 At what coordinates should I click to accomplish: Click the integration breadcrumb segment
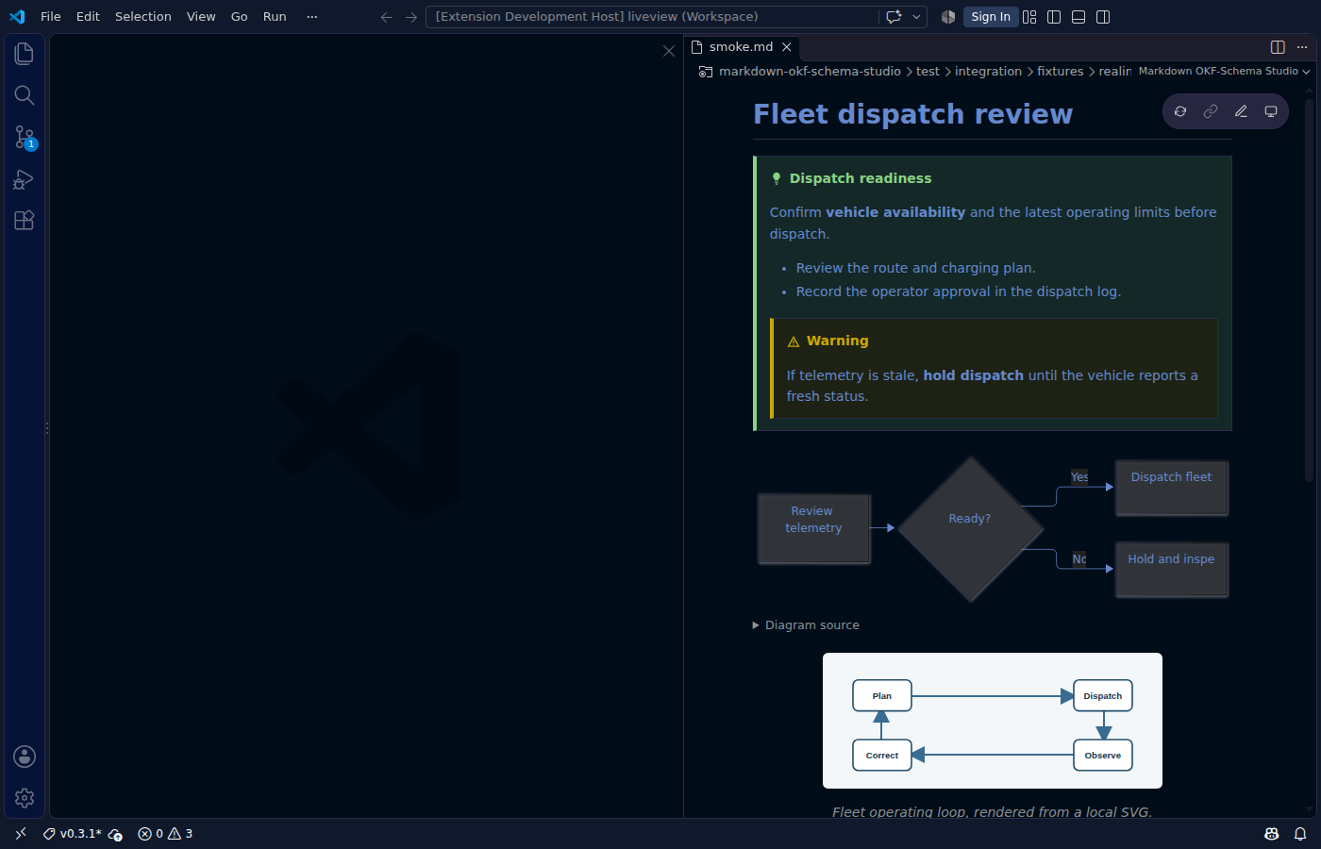point(988,72)
